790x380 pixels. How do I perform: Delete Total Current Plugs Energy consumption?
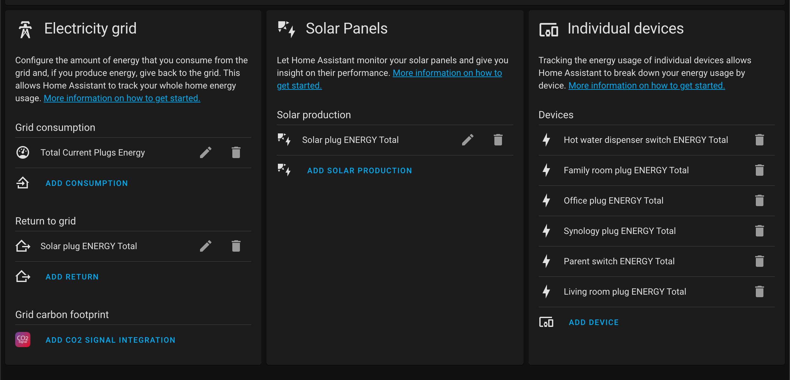pos(236,153)
